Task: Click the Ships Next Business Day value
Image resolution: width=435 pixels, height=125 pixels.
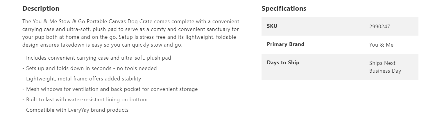Action: pyautogui.click(x=385, y=67)
